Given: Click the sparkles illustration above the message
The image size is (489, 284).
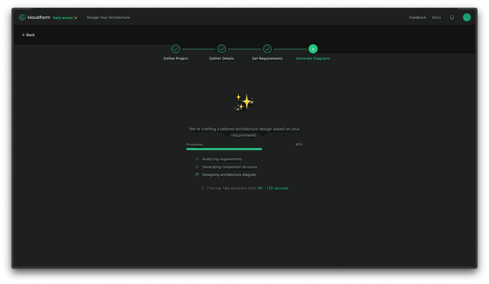Looking at the screenshot, I should [244, 102].
